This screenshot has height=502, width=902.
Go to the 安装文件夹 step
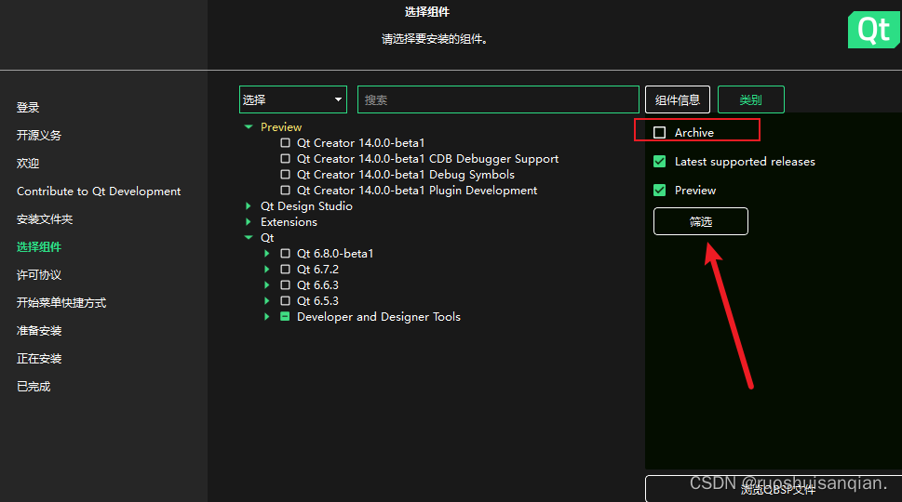click(x=45, y=218)
